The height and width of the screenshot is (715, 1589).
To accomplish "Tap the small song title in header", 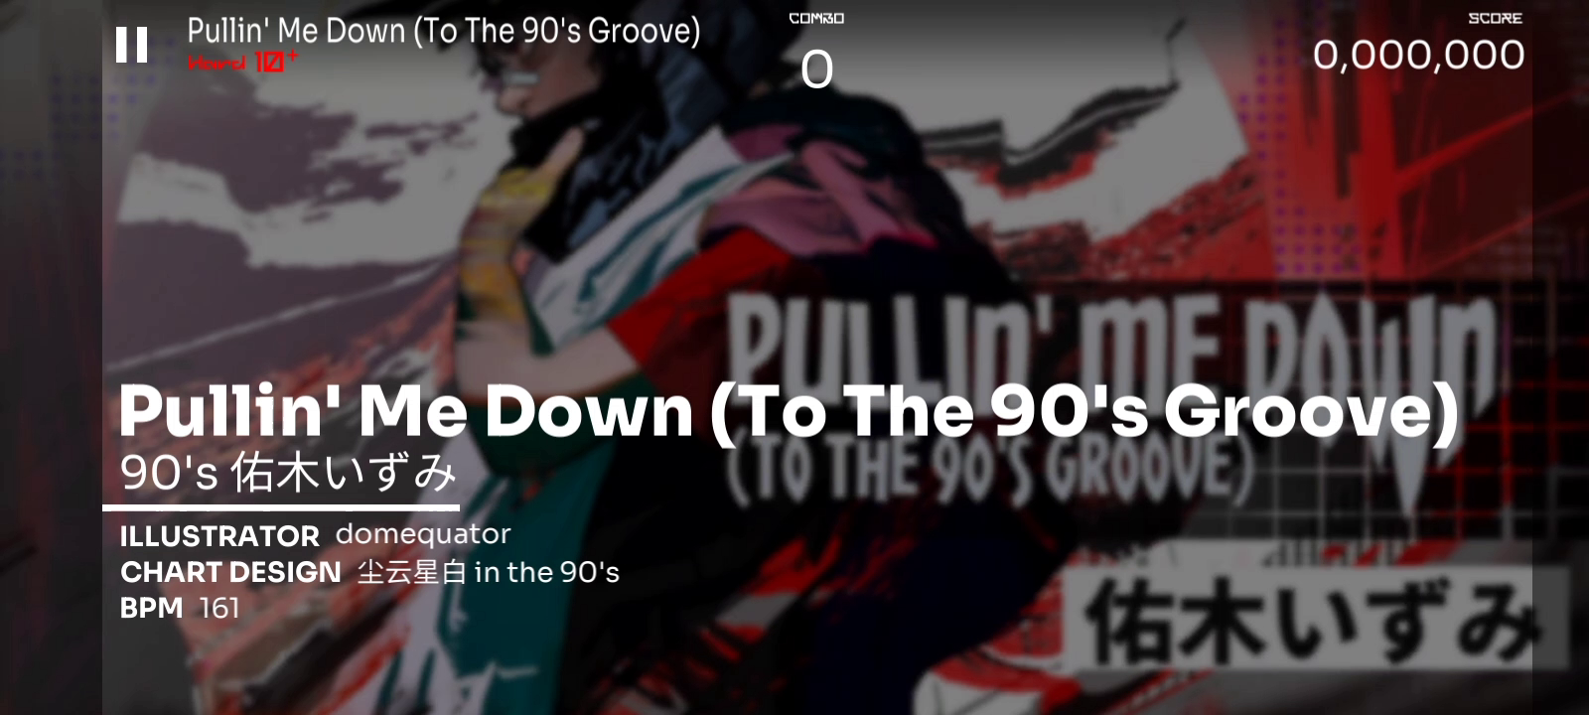I will click(x=444, y=31).
